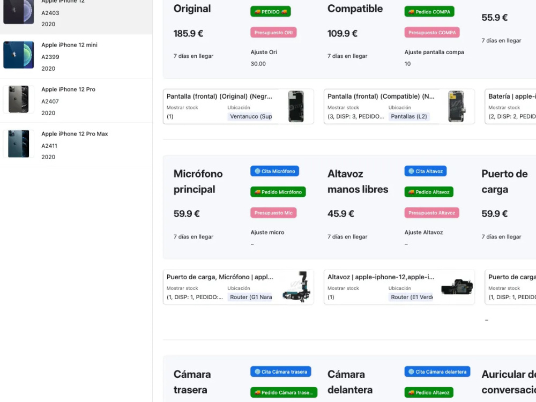Screen dimensions: 536x402
Task: Click Cita Altavoz blue button
Action: (425, 171)
